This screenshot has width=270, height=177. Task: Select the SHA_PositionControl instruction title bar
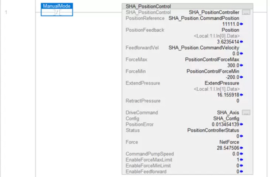(187, 6)
